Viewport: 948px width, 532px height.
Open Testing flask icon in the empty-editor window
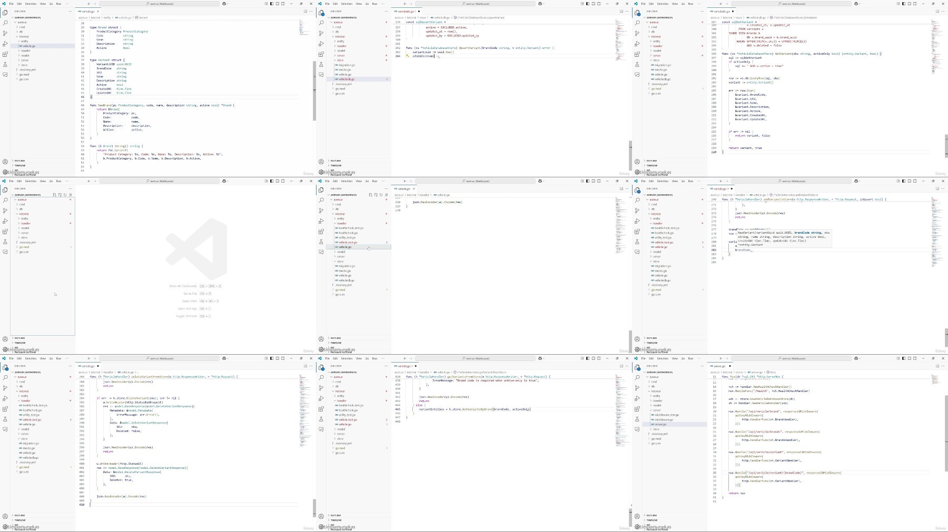point(5,242)
